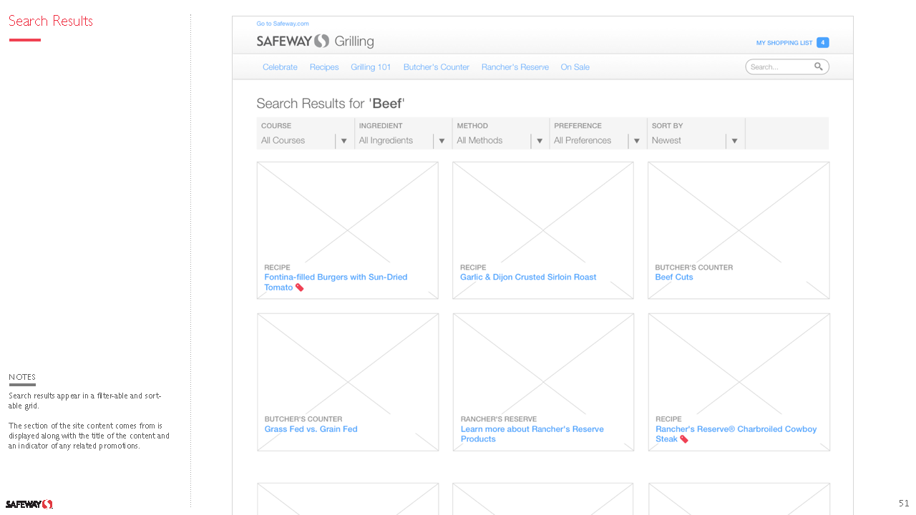Select the Newest sort value
Screen dimensions: 916x515
tap(666, 141)
